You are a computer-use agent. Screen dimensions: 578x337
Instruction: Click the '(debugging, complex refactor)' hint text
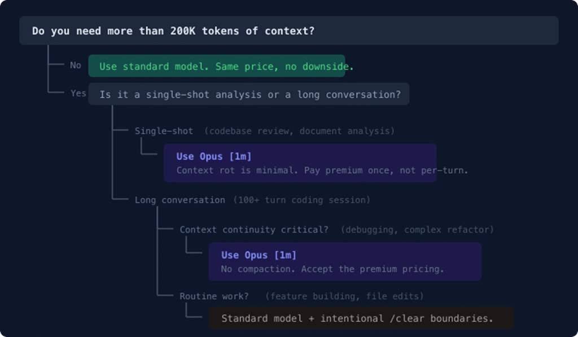417,230
